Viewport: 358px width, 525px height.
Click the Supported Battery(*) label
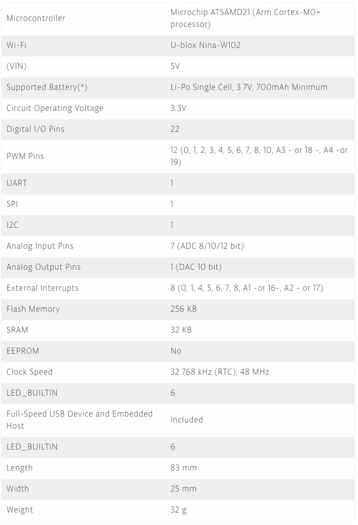pyautogui.click(x=47, y=87)
